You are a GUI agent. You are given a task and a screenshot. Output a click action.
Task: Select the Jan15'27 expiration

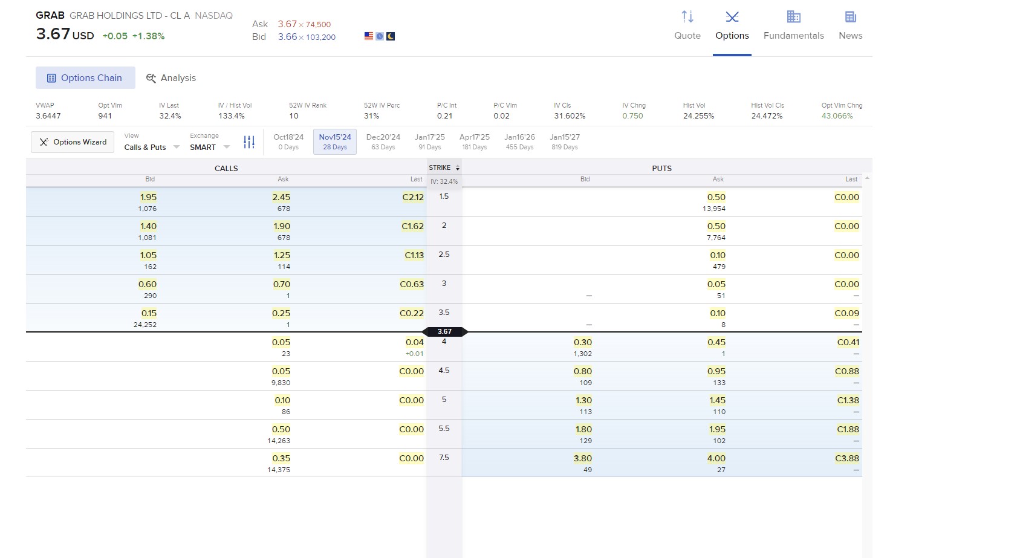point(565,141)
